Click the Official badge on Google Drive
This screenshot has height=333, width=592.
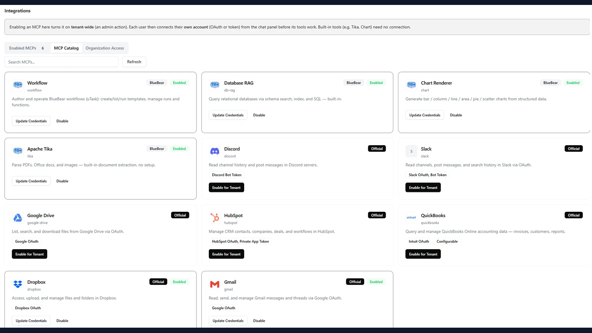click(x=180, y=215)
